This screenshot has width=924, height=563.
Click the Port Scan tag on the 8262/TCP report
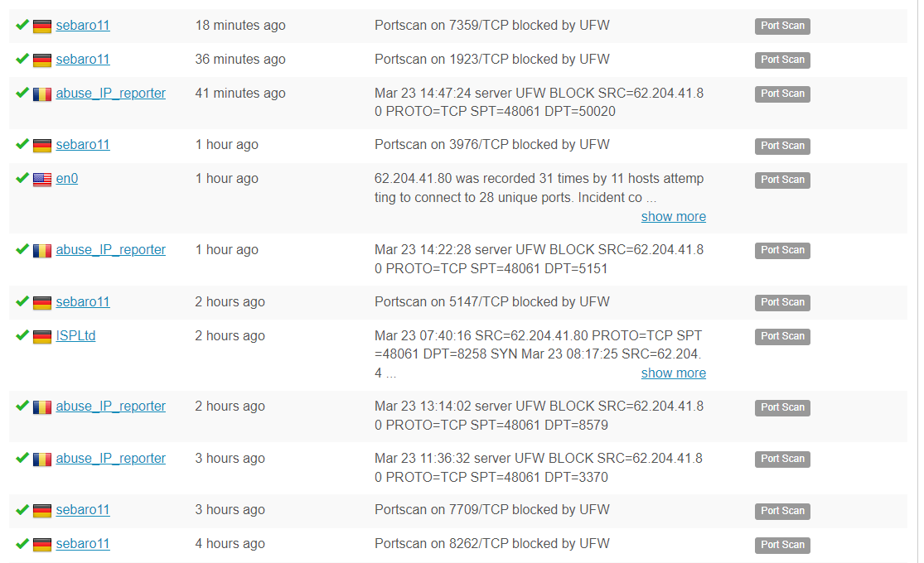pyautogui.click(x=782, y=545)
